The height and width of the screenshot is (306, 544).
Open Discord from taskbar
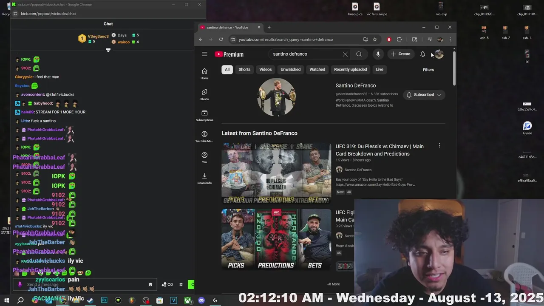click(201, 300)
